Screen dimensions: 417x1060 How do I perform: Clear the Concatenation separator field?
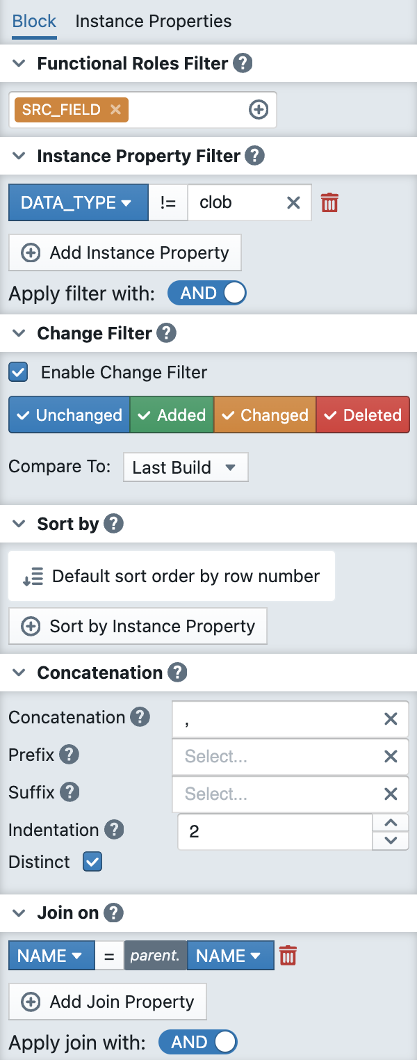click(391, 718)
